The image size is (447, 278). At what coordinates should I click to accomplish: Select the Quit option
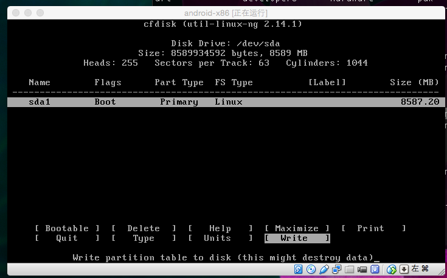[67, 238]
